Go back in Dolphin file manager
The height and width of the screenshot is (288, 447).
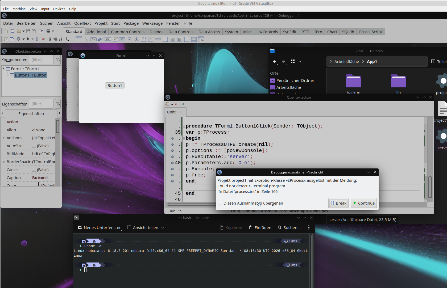pyautogui.click(x=275, y=61)
